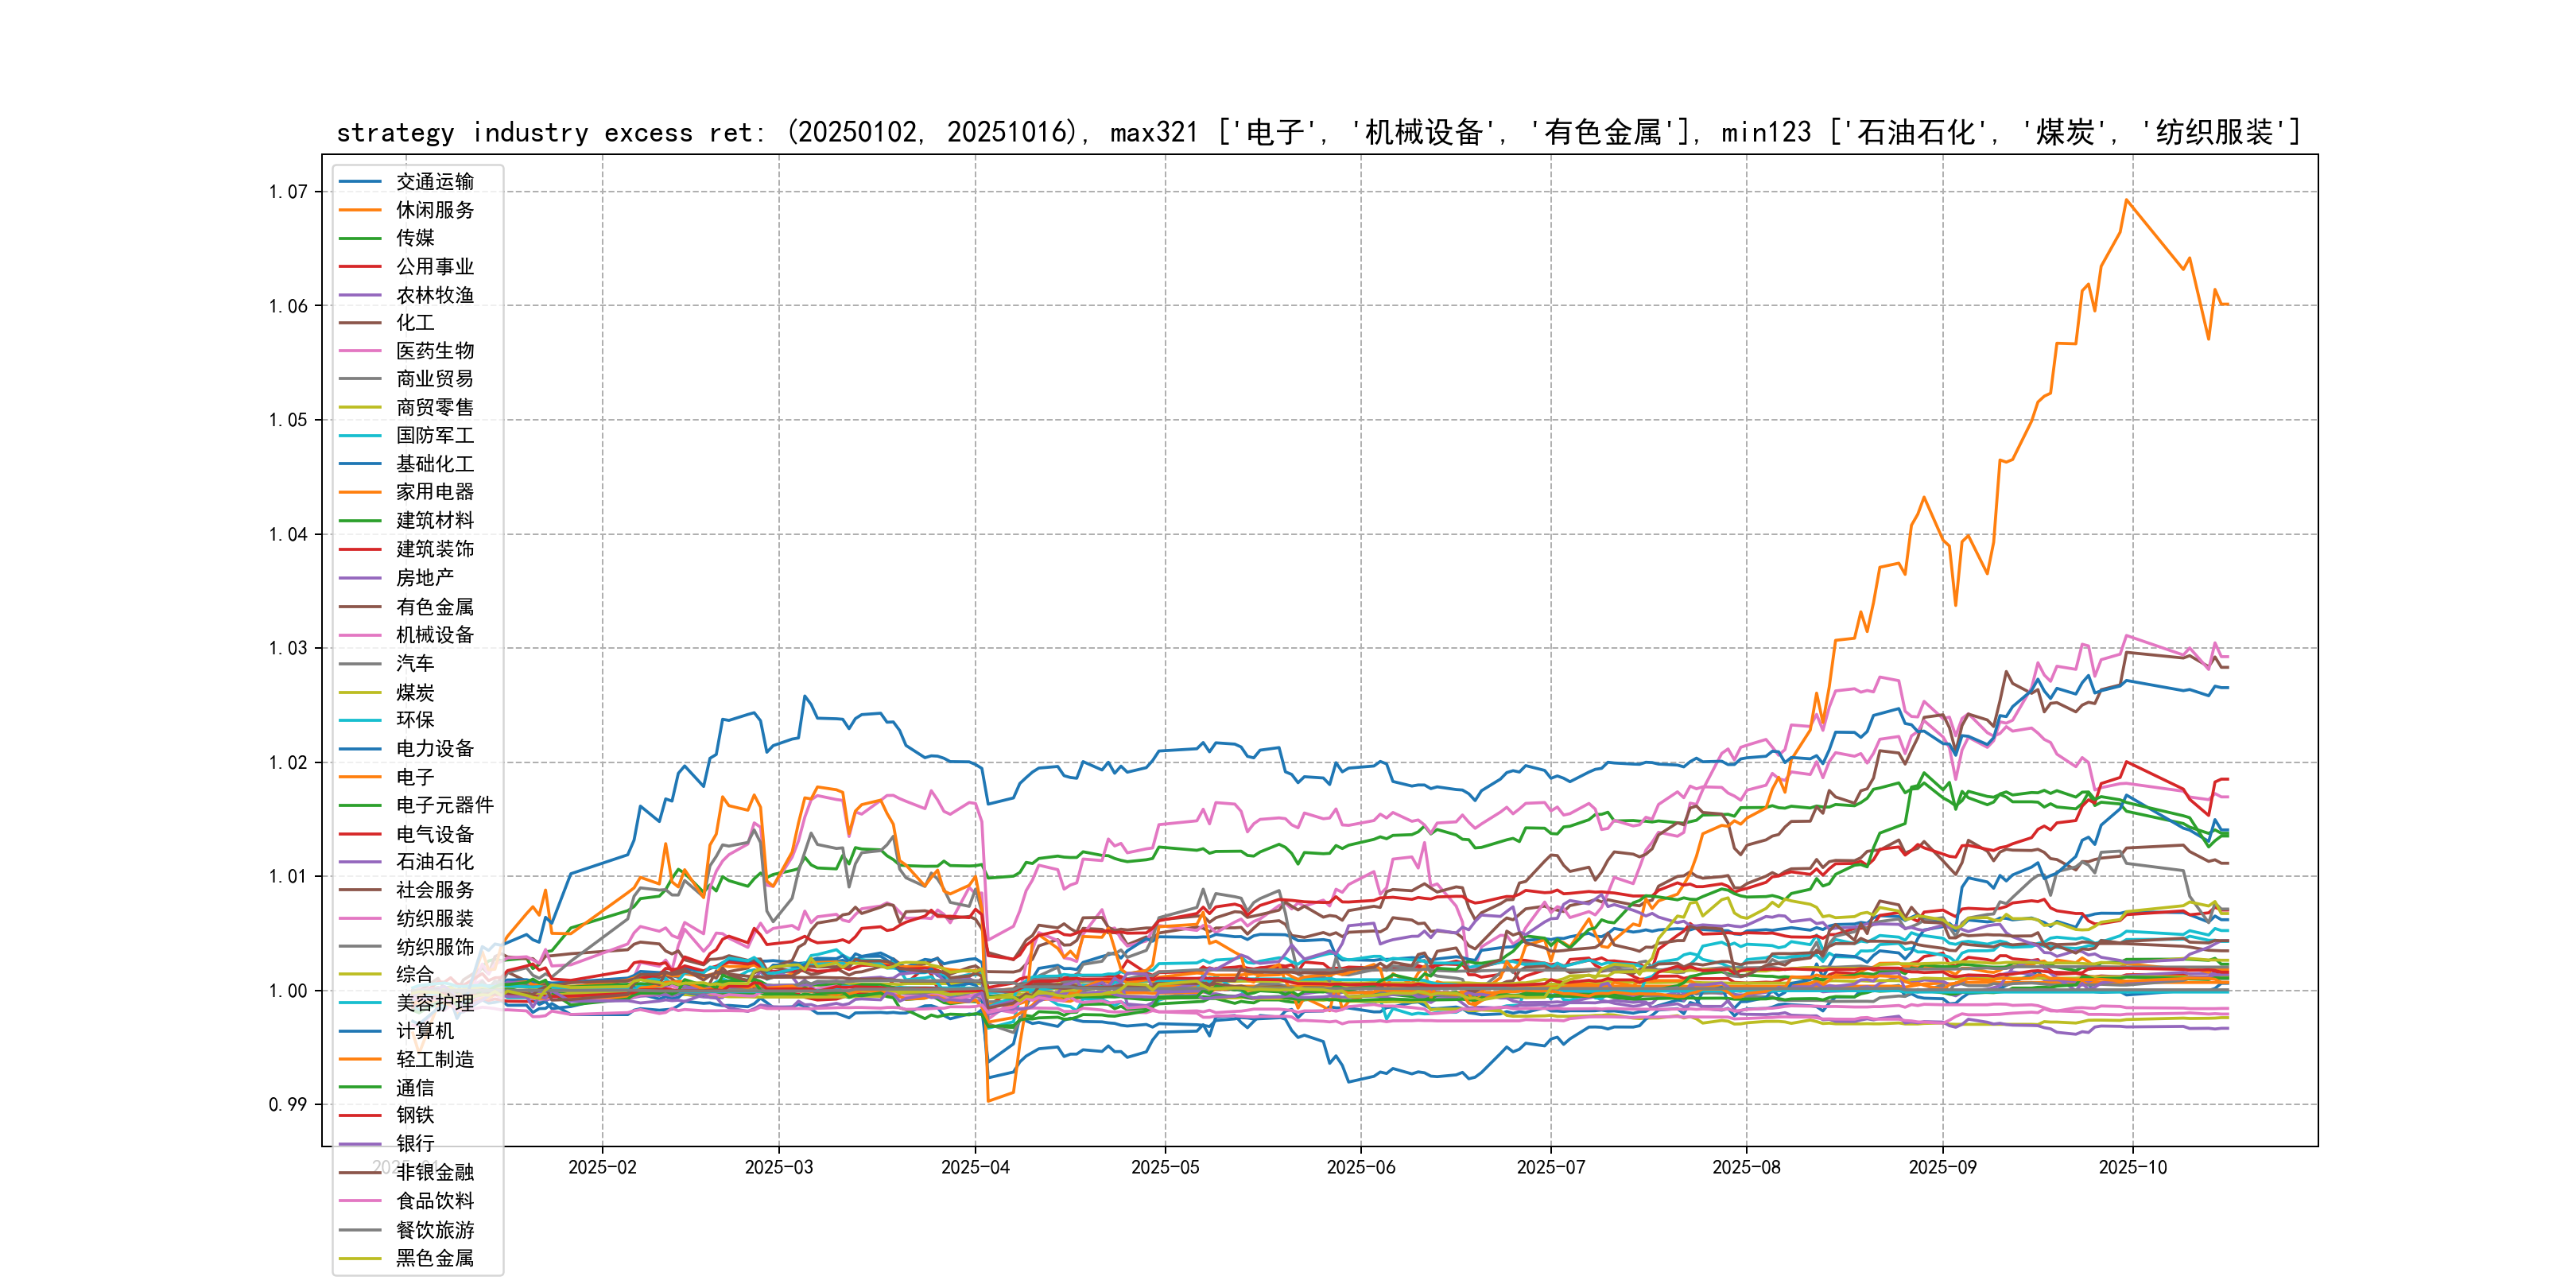Click the 2025-07 x-axis tick label
The image size is (2576, 1288).
[x=1550, y=1167]
